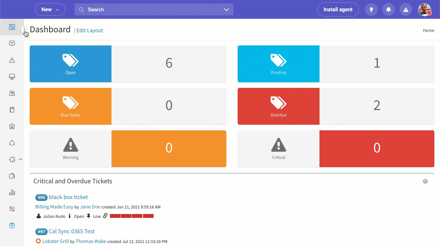Open notifications bell in top bar
The image size is (440, 246).
(x=389, y=9)
